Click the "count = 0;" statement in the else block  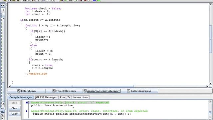[x=44, y=54]
